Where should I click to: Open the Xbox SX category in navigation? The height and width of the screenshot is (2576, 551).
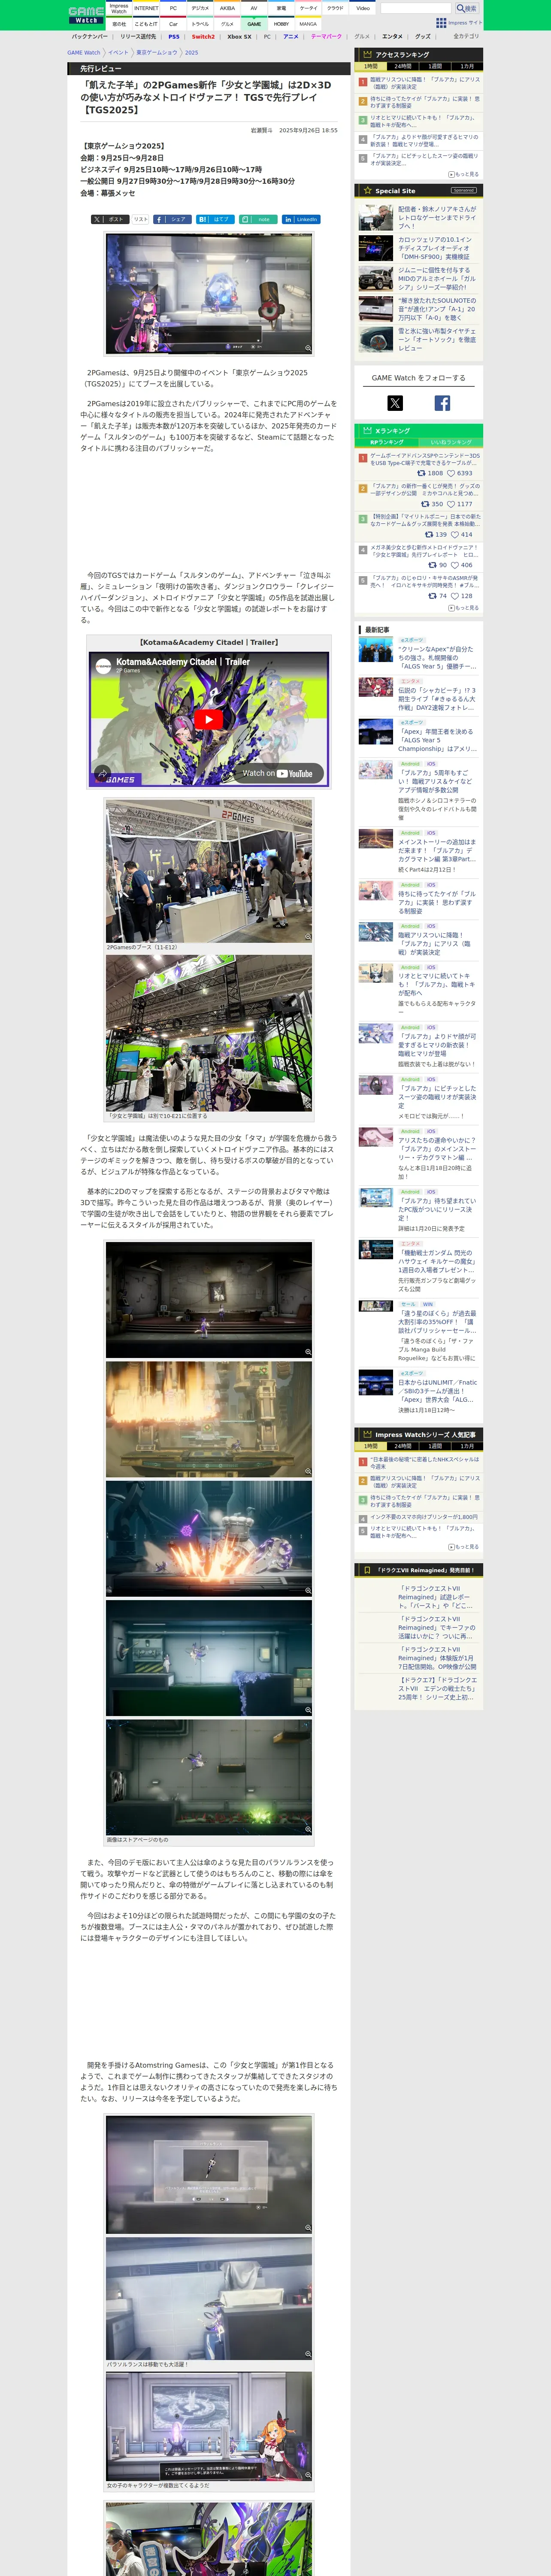click(x=239, y=37)
